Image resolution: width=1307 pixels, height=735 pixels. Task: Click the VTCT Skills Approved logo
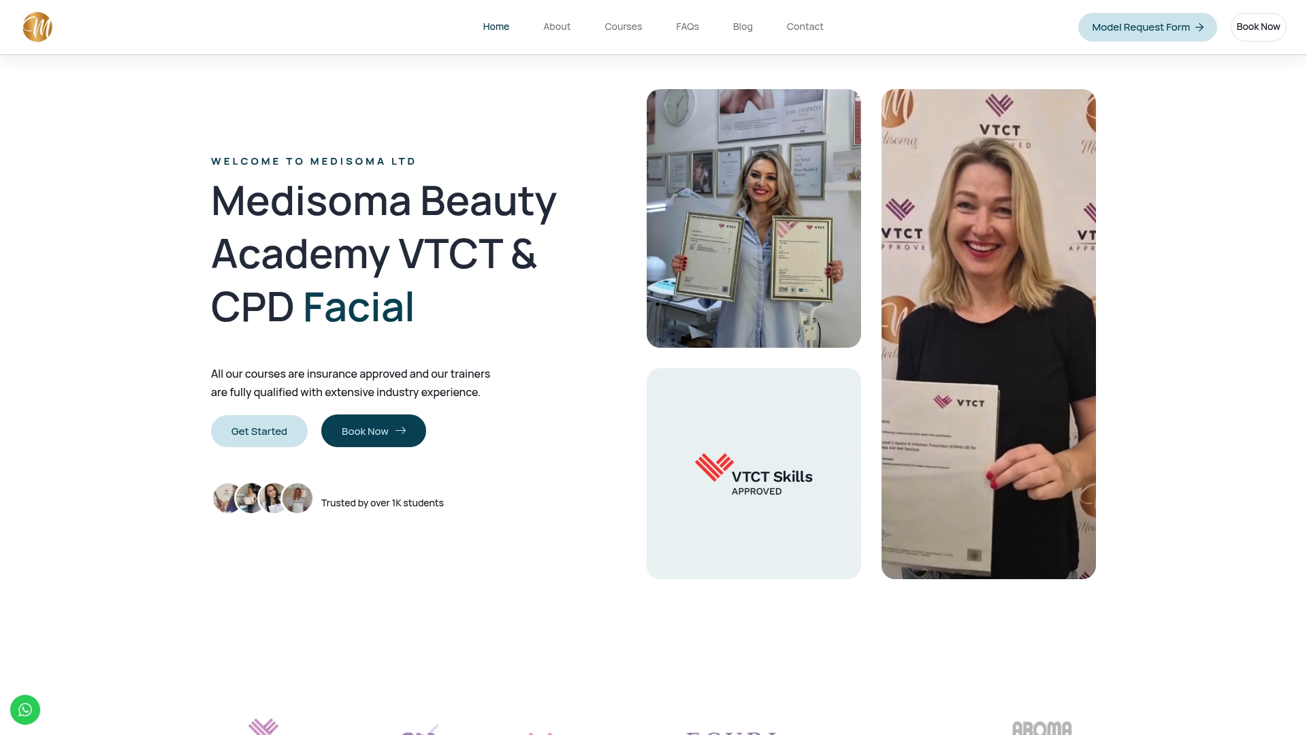(x=754, y=474)
